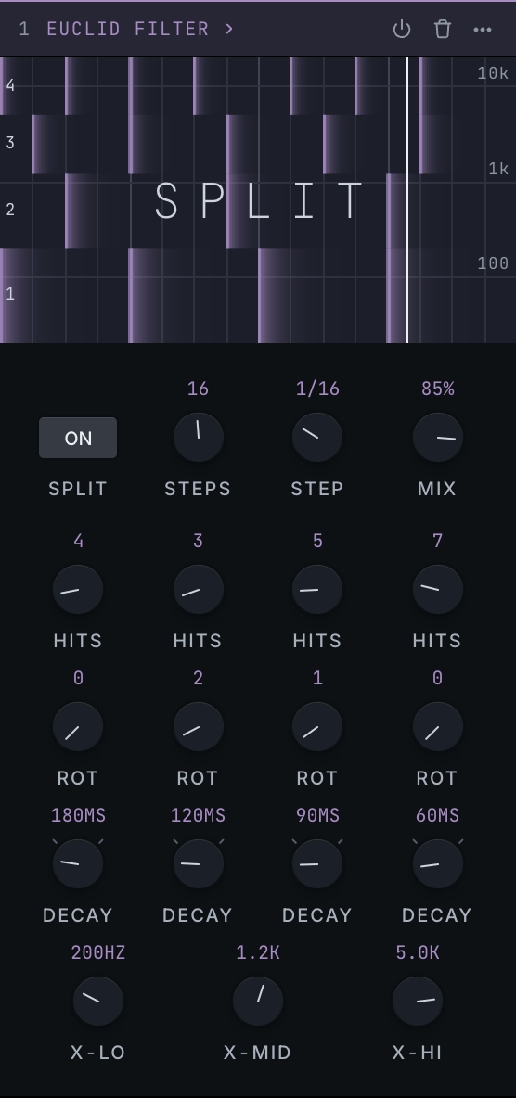Select the 85% mix value readout
This screenshot has height=1098, width=516.
pyautogui.click(x=437, y=389)
